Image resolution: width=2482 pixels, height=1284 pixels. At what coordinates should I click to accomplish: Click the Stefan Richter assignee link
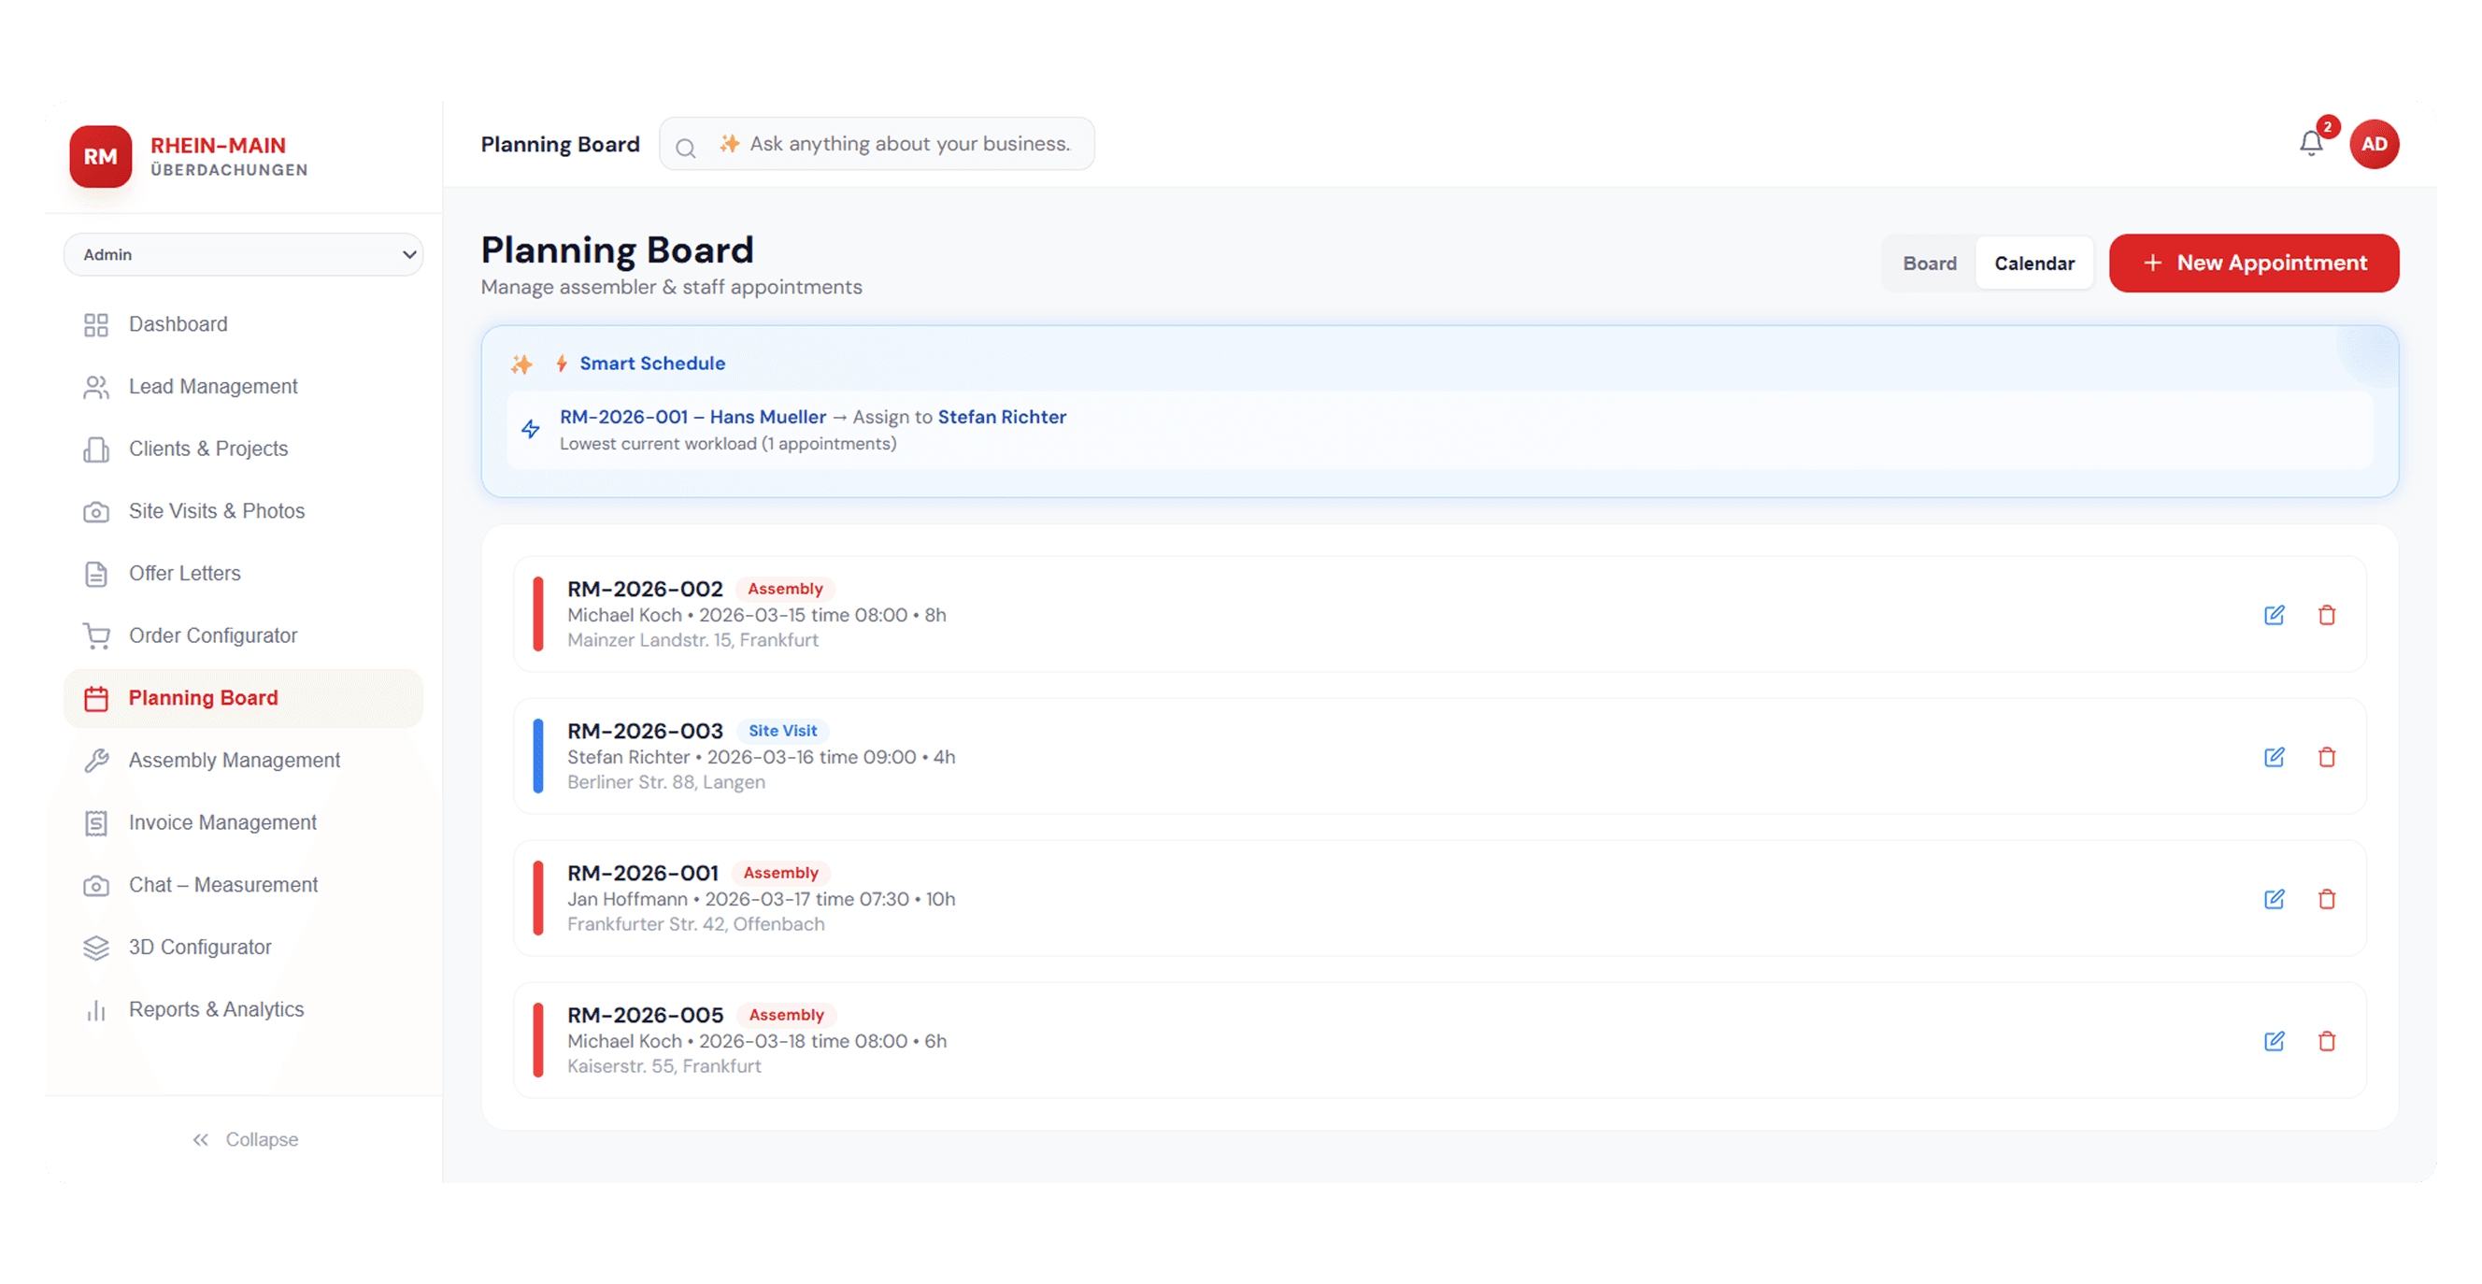[1002, 417]
